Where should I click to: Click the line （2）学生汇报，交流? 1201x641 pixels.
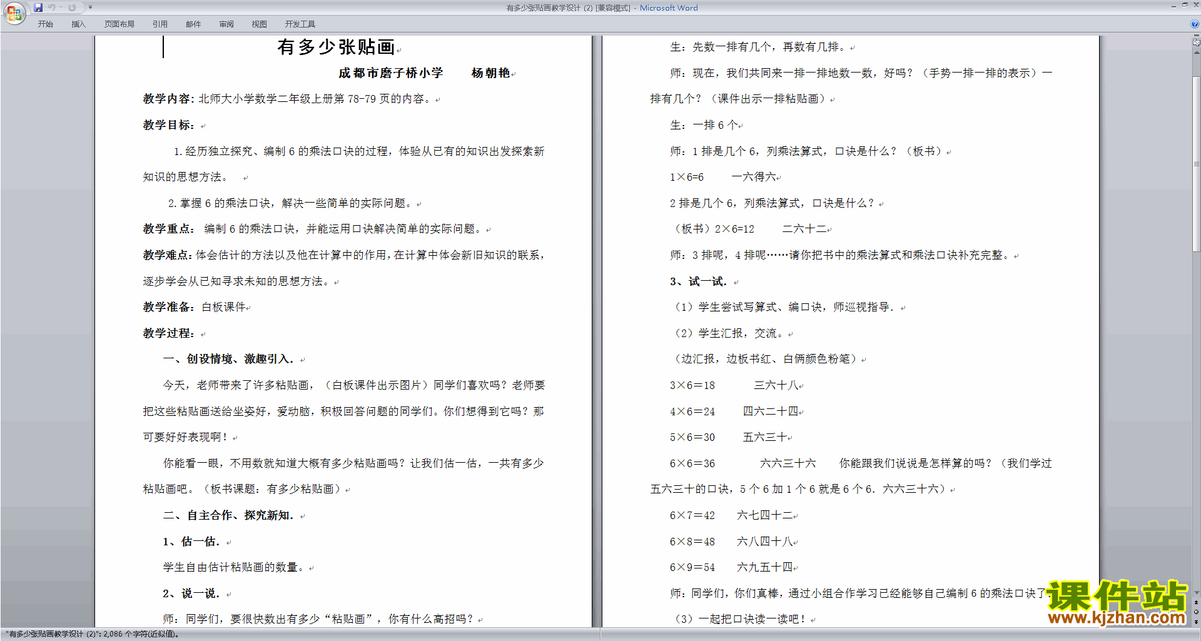729,333
